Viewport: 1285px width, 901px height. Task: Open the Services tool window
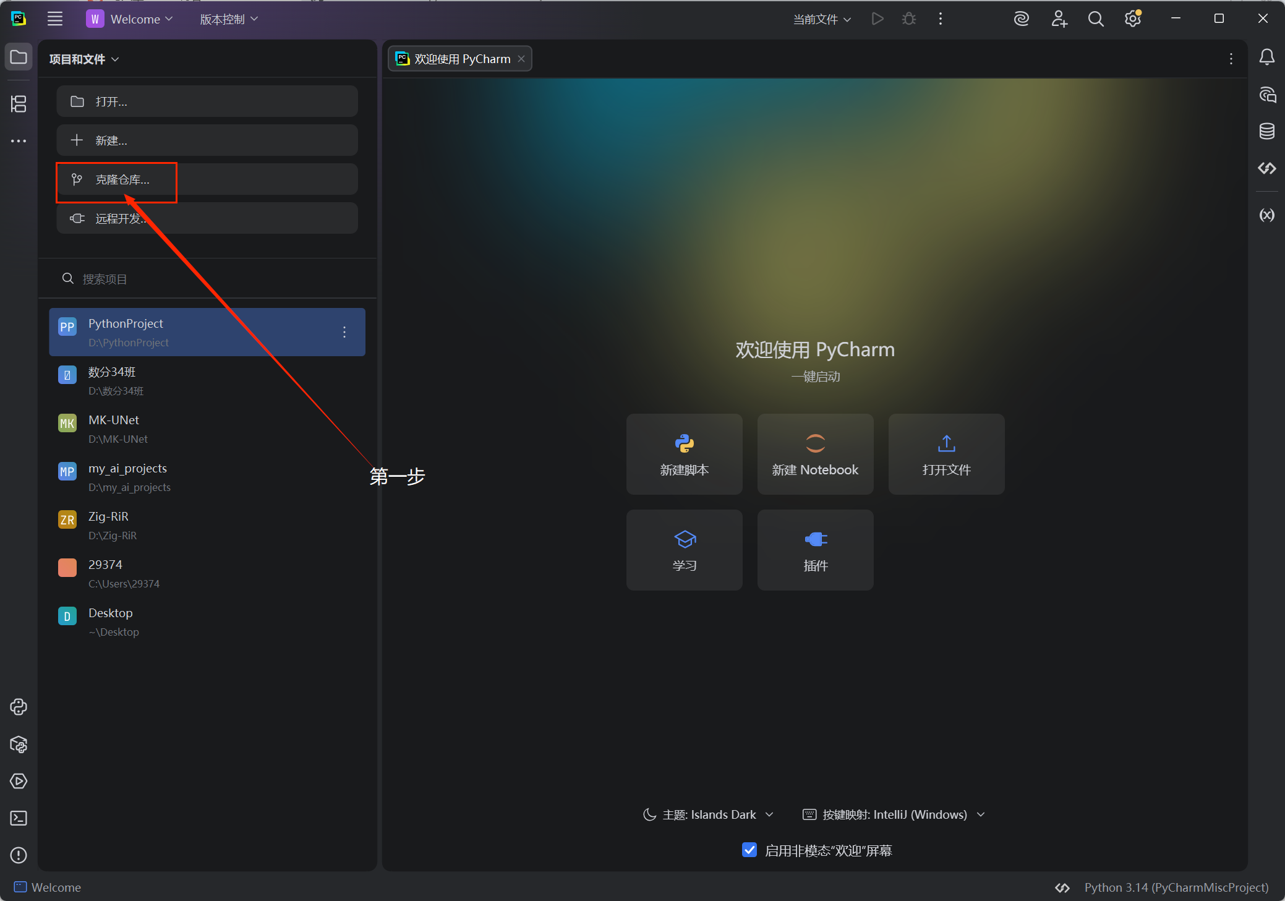pos(19,781)
